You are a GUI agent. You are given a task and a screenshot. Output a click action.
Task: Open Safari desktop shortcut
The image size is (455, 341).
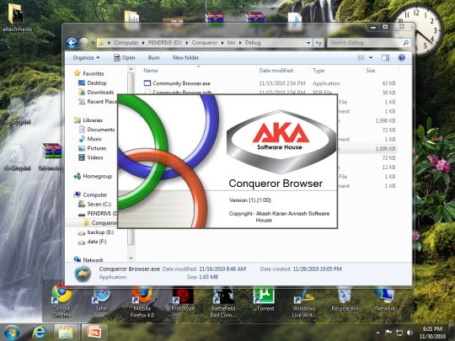point(102,300)
